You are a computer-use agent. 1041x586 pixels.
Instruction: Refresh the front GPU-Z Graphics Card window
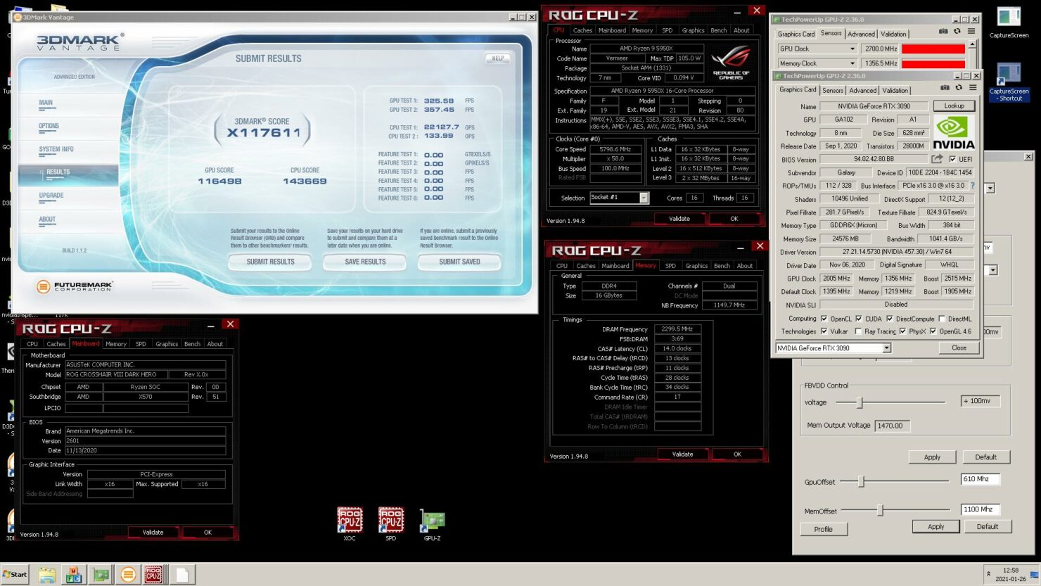coord(959,88)
